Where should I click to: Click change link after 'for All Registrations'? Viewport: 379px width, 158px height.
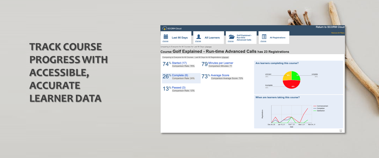[x=225, y=57]
